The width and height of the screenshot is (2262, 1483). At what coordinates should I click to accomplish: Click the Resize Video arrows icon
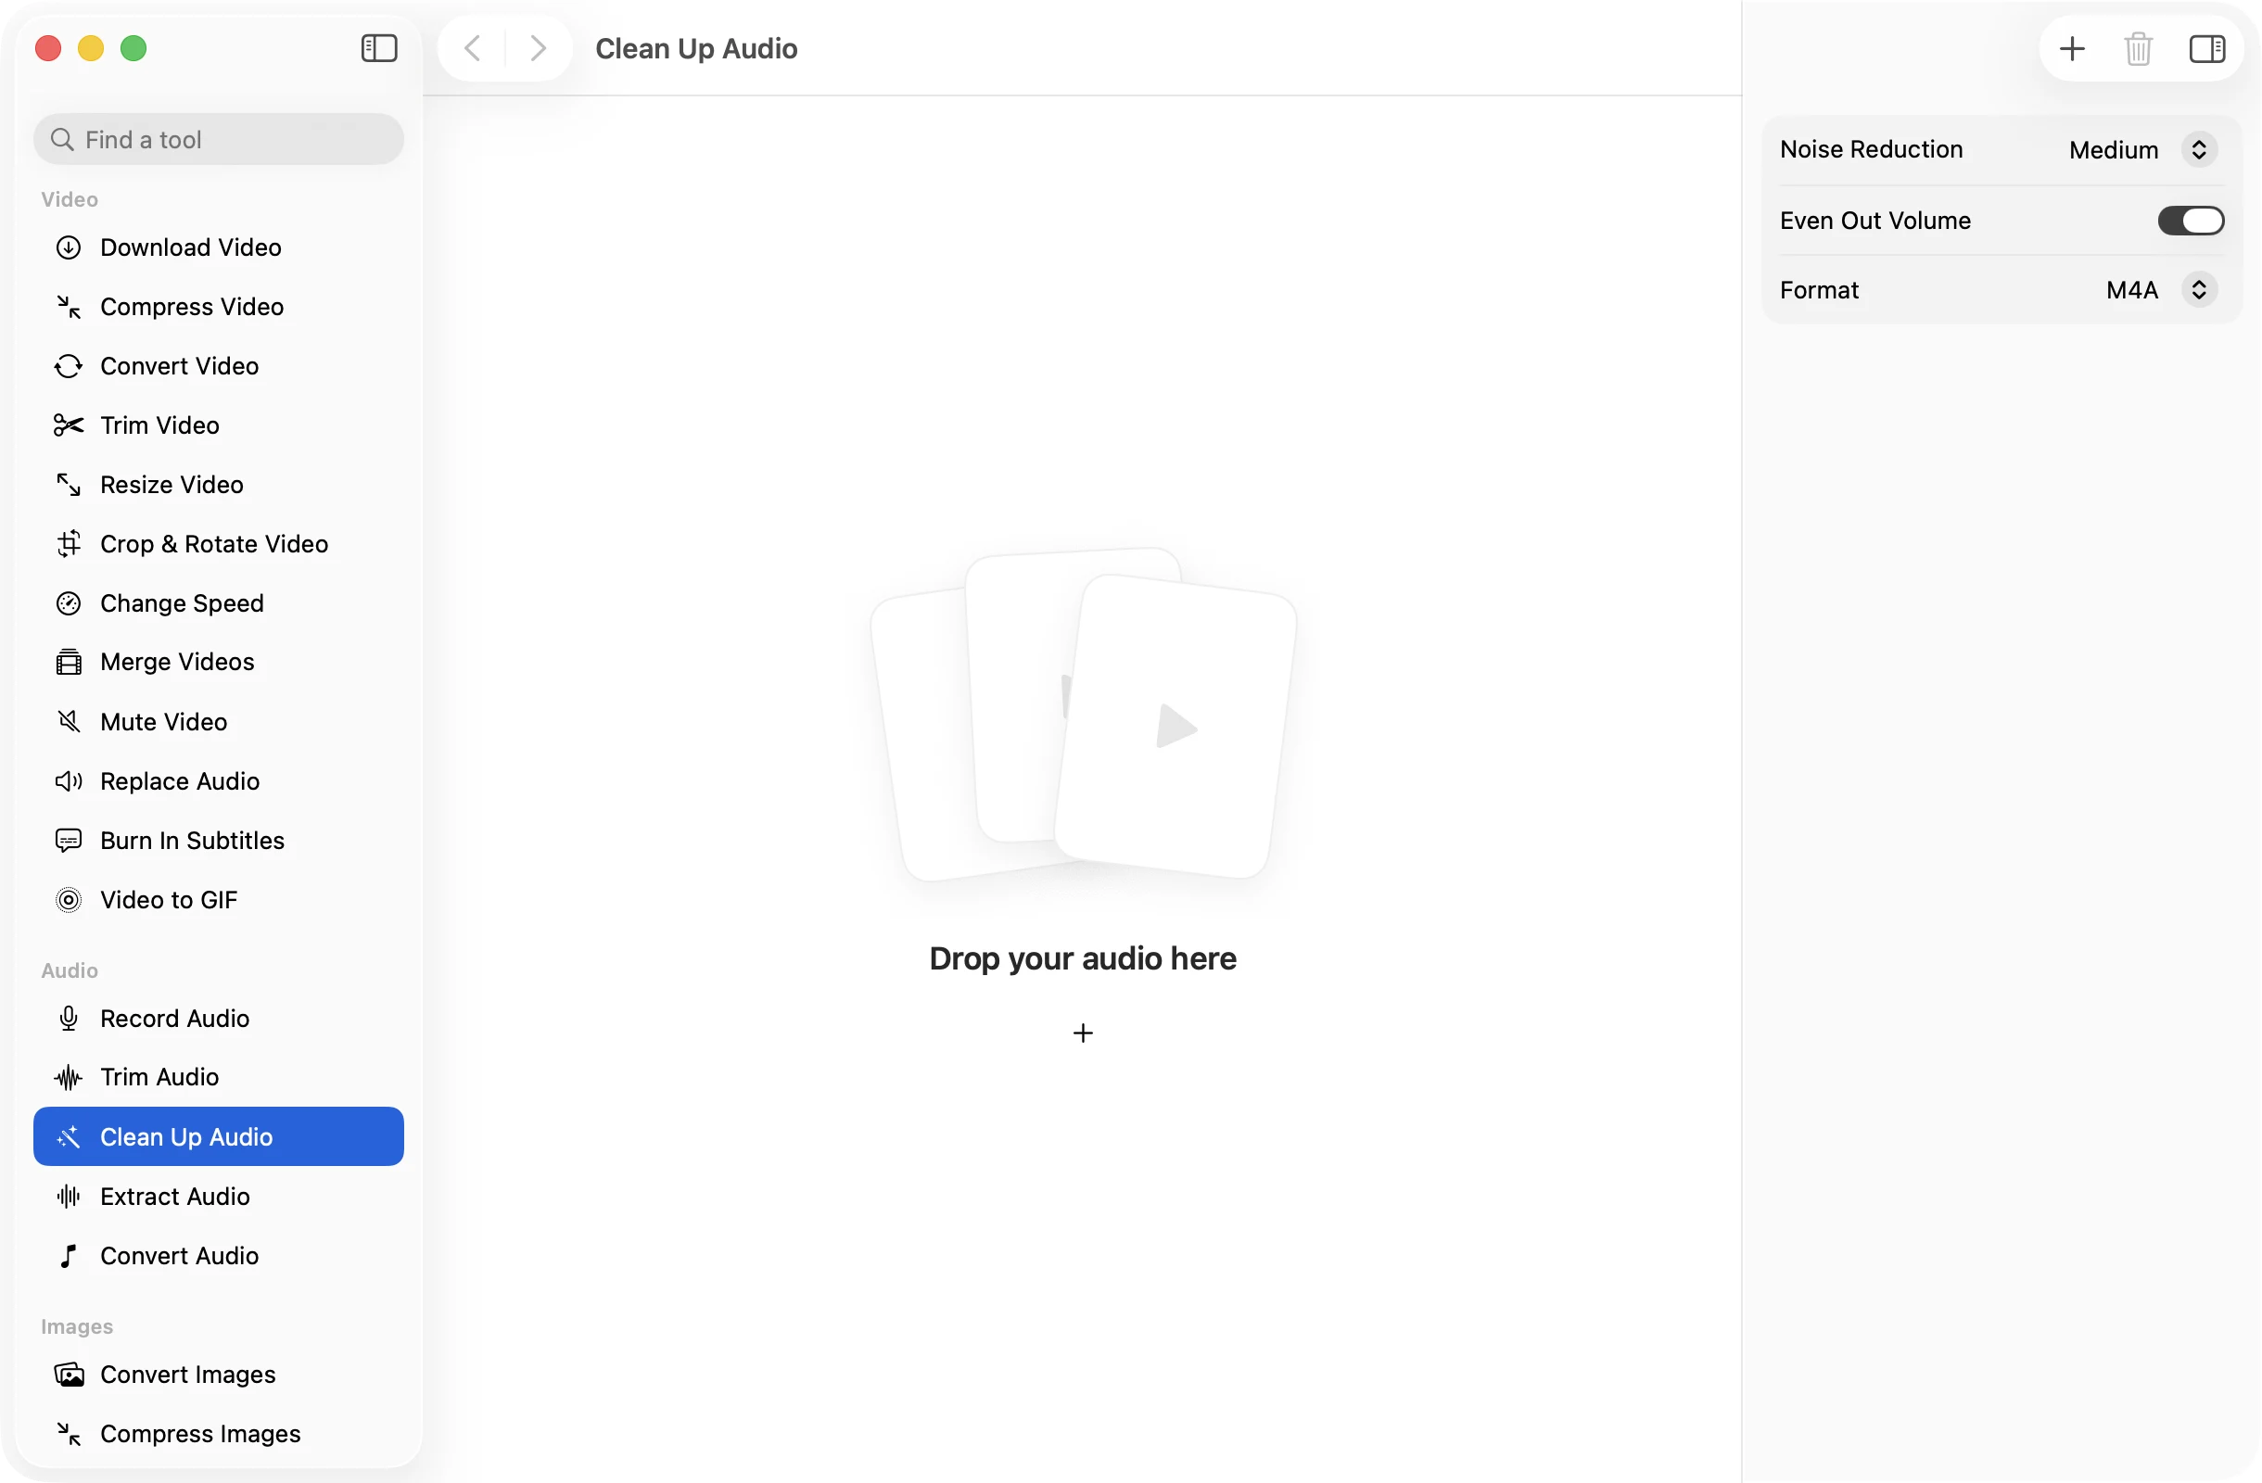69,486
